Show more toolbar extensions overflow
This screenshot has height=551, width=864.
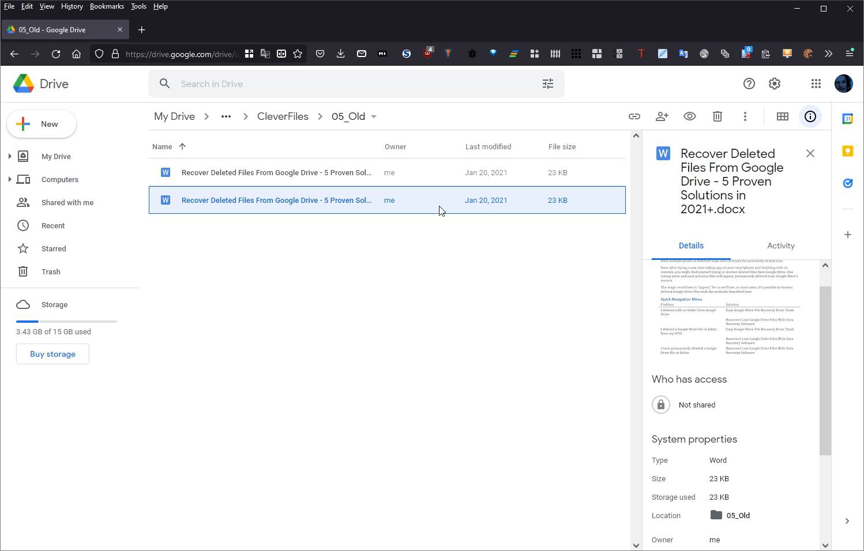pos(828,54)
